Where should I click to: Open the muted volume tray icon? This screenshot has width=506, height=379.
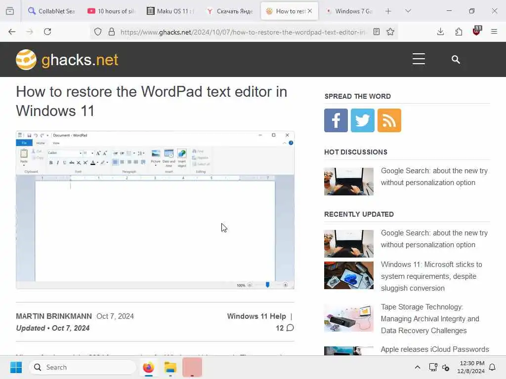tap(446, 367)
